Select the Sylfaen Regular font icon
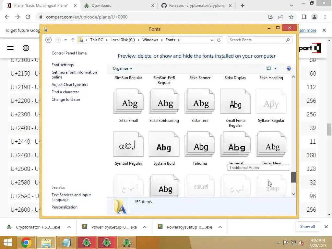 (x=271, y=101)
